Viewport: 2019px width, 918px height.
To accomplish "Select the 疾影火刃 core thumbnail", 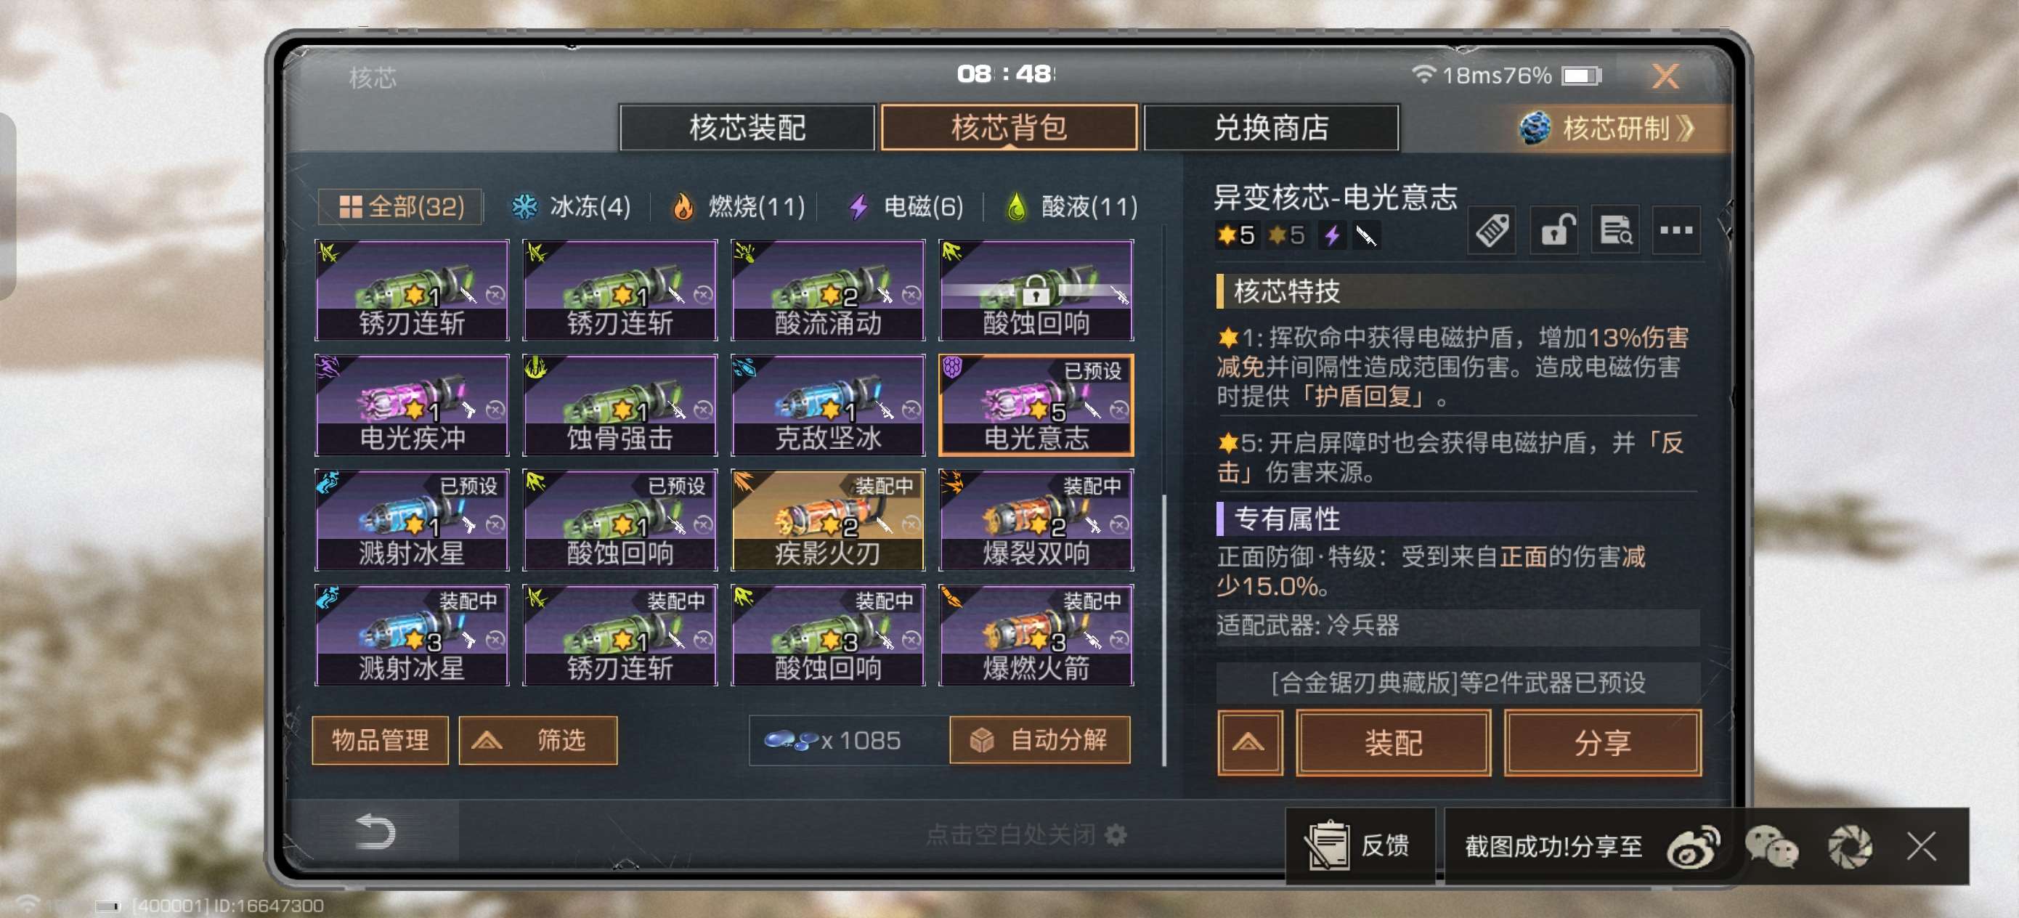I will [x=828, y=521].
